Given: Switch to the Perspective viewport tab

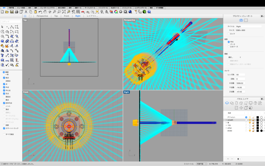Looking at the screenshot, I should pos(42,16).
